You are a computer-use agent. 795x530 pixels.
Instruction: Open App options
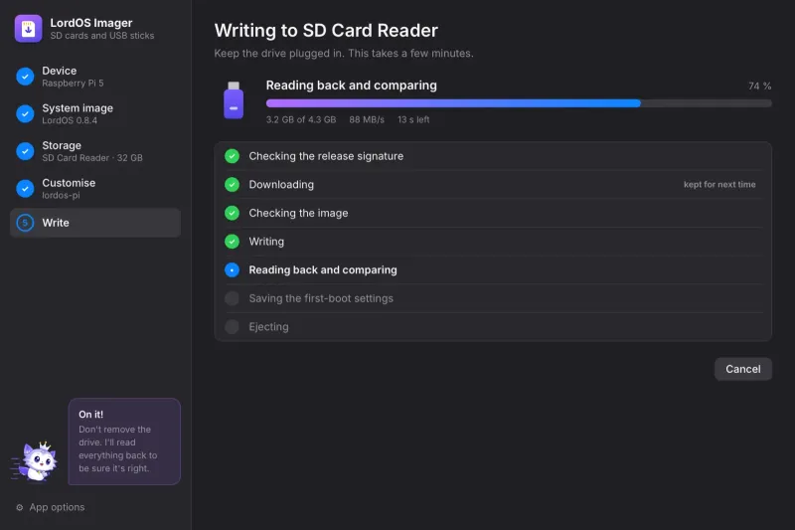click(51, 507)
